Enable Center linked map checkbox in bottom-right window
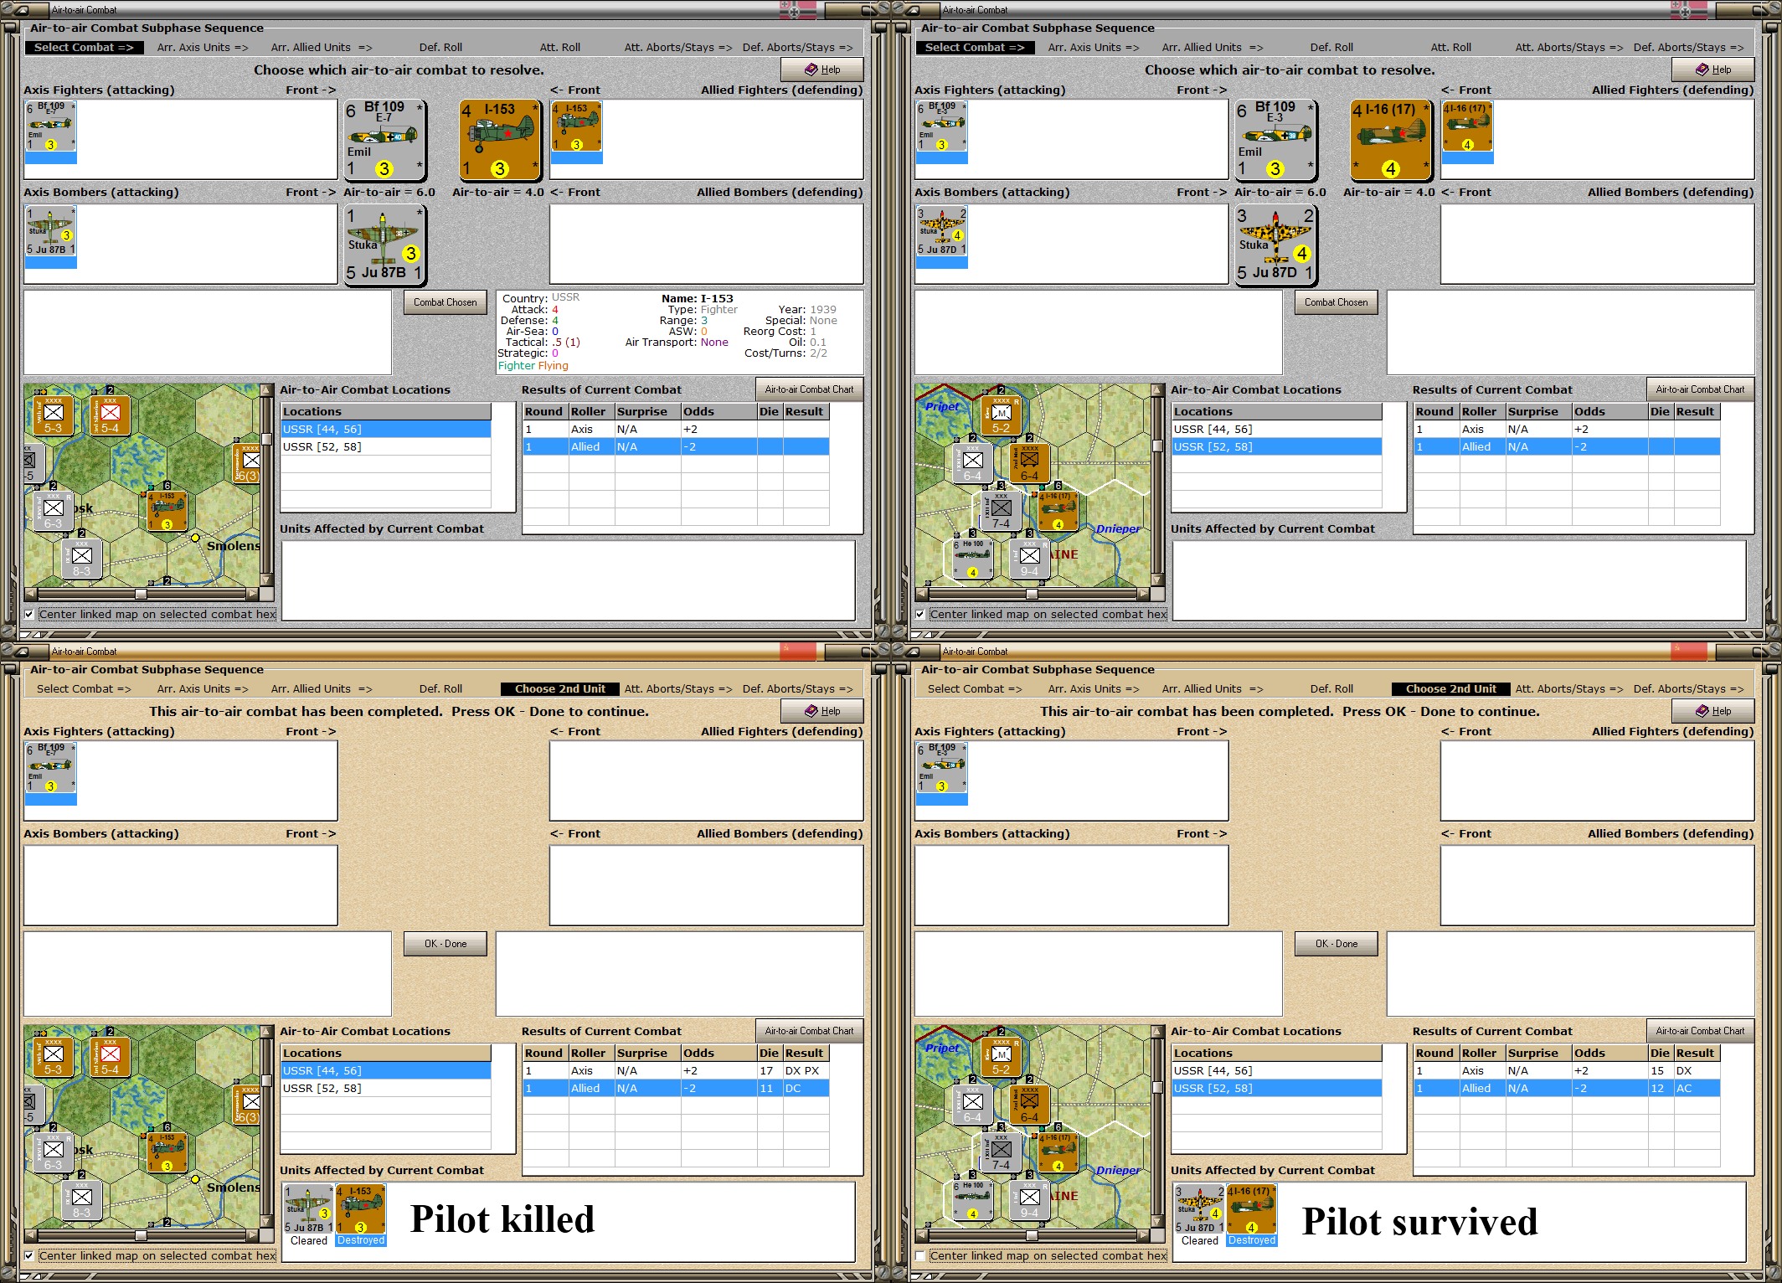Screen dimensions: 1782x1283 [920, 1255]
